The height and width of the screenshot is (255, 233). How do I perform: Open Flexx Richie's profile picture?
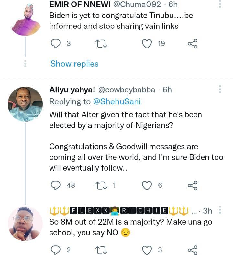click(25, 223)
